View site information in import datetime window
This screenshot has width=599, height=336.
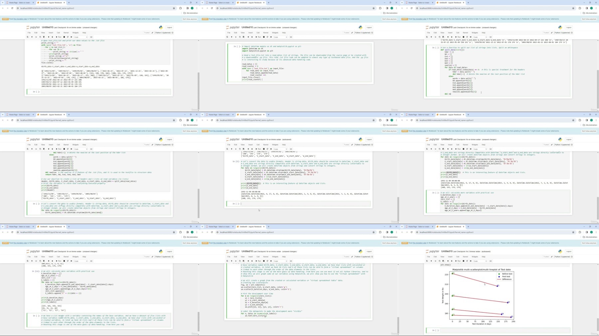pyautogui.click(x=217, y=8)
